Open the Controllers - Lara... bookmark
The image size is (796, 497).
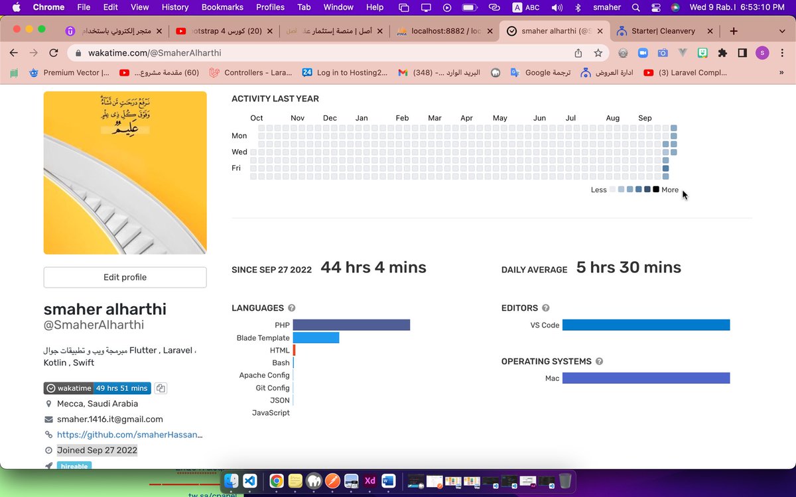click(249, 73)
